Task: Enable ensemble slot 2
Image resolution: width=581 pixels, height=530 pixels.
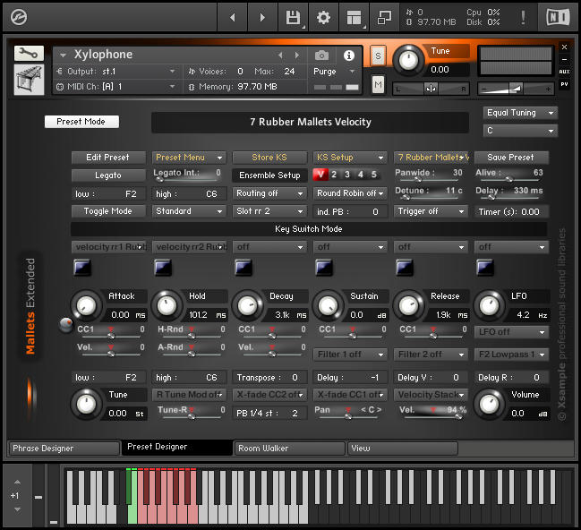Action: [334, 175]
